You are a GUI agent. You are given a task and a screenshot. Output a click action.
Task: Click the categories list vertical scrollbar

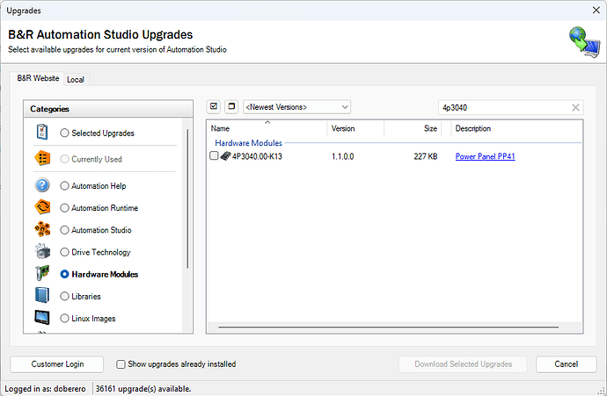click(187, 199)
